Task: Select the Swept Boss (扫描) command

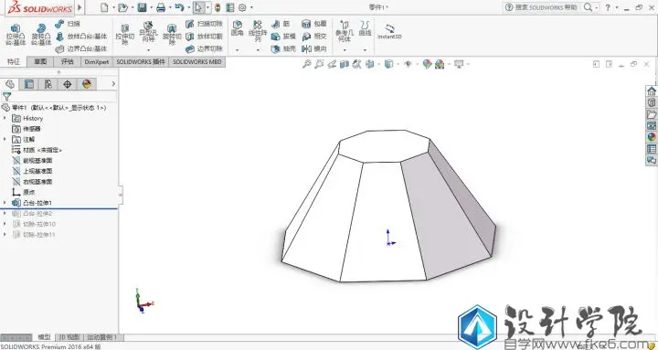Action: click(68, 24)
